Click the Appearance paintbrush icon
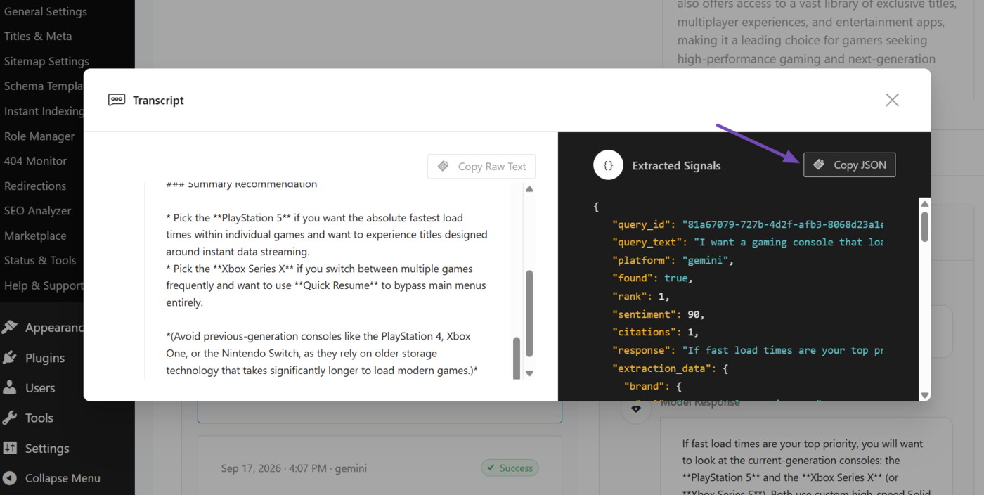This screenshot has width=984, height=495. 10,328
